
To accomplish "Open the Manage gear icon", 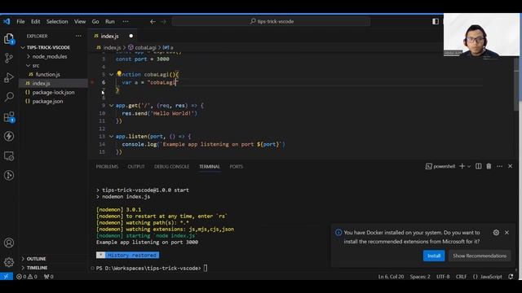I will pyautogui.click(x=9, y=262).
